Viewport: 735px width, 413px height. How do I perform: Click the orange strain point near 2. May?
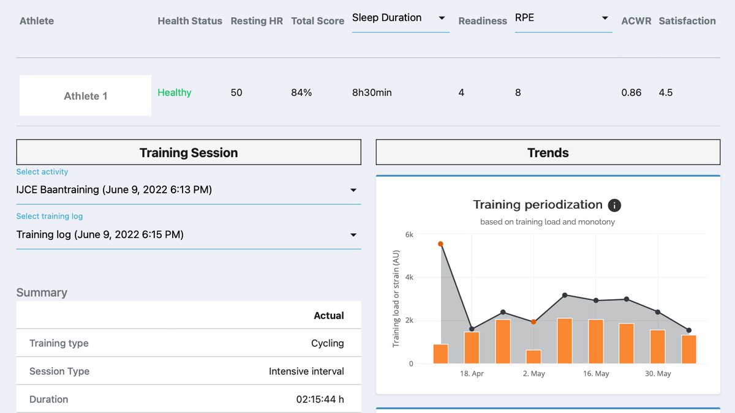click(533, 322)
